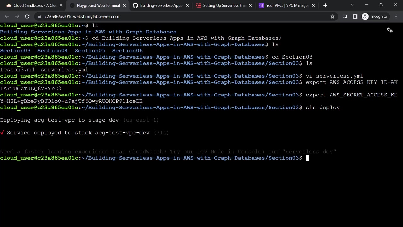The image size is (403, 227).
Task: Click the 'Section06' directory name
Action: pyautogui.click(x=128, y=51)
